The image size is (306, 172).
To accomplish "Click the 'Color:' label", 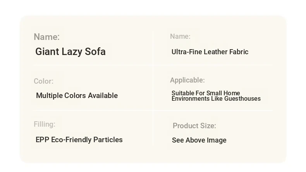I will point(43,81).
